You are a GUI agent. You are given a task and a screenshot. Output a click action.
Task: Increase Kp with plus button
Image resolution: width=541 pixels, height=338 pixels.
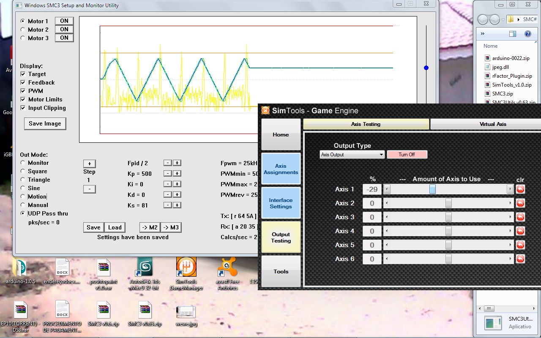pyautogui.click(x=177, y=173)
